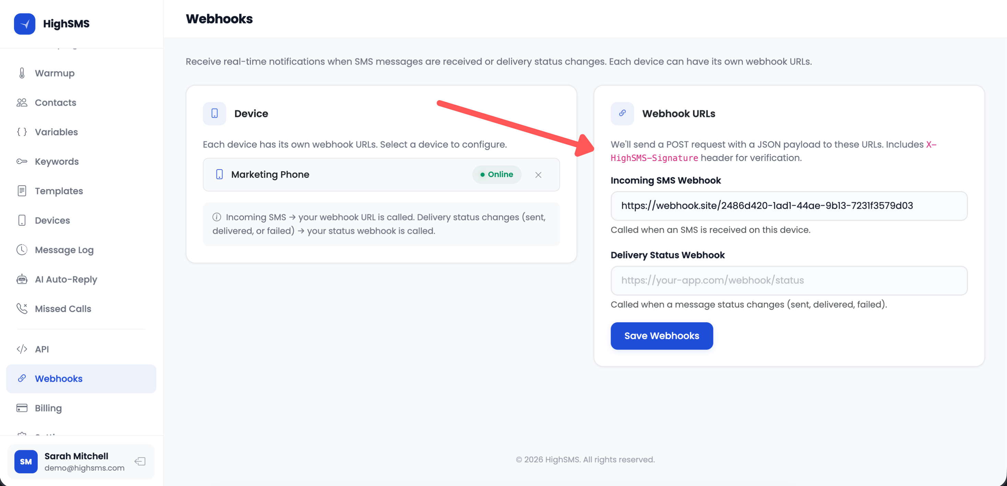Open Templates via the document icon
1007x486 pixels.
coord(22,191)
